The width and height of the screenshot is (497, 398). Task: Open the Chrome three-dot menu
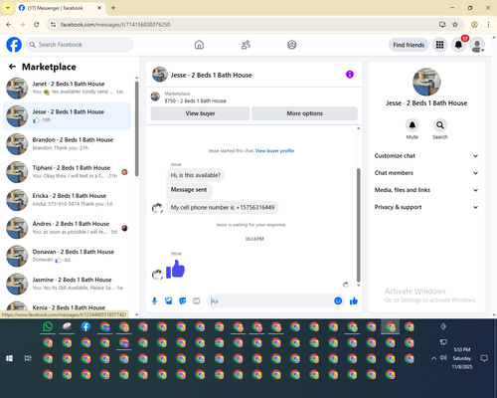(x=488, y=25)
